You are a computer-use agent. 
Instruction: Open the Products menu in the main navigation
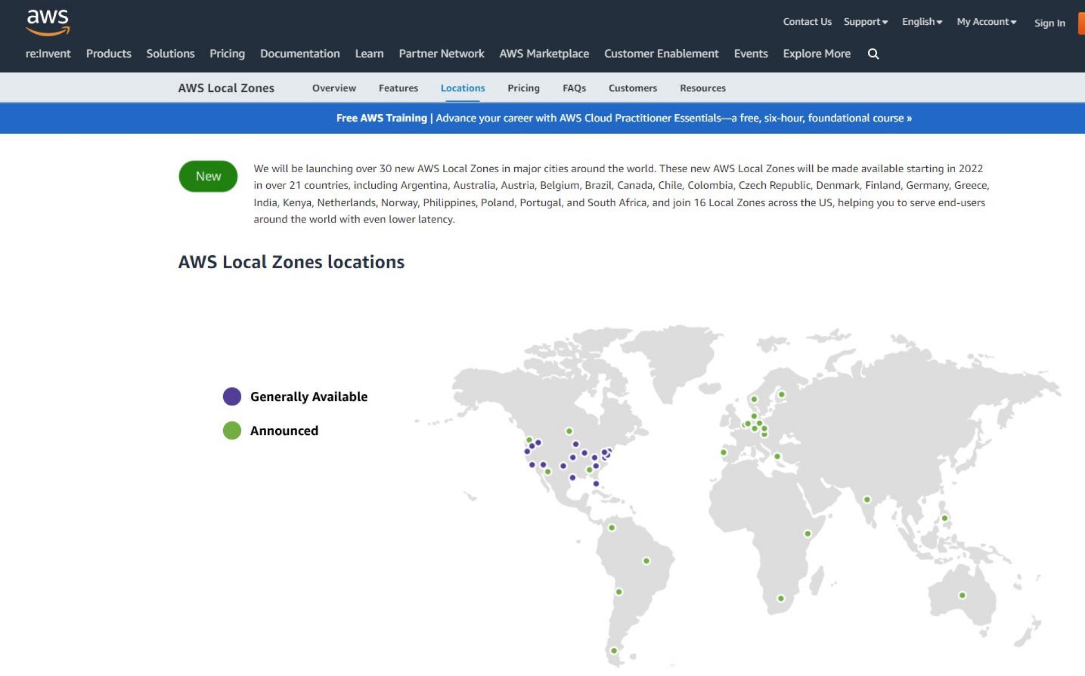click(x=108, y=54)
